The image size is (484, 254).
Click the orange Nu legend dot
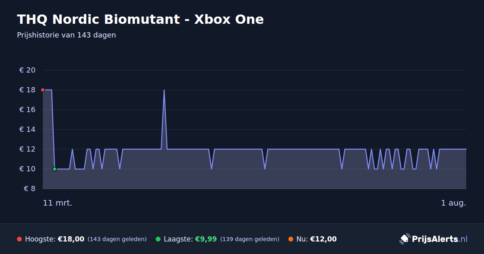[x=291, y=239]
